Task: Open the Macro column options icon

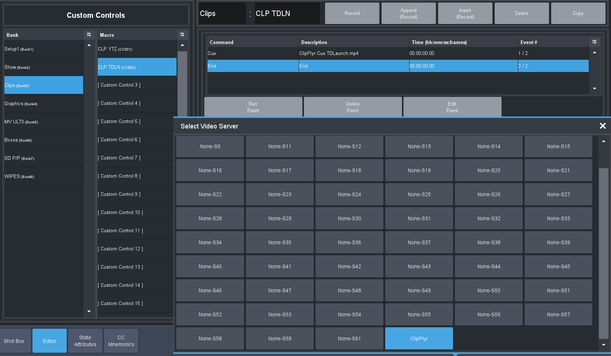Action: [x=182, y=35]
